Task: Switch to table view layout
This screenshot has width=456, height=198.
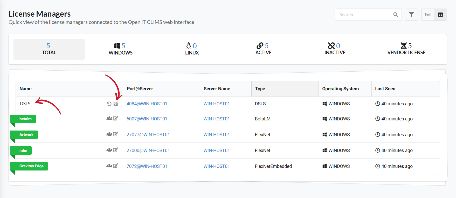Action: tap(440, 15)
